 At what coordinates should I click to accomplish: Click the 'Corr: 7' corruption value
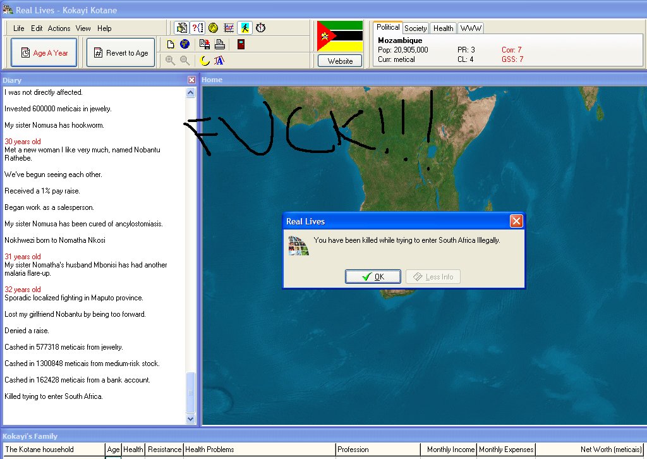[512, 50]
